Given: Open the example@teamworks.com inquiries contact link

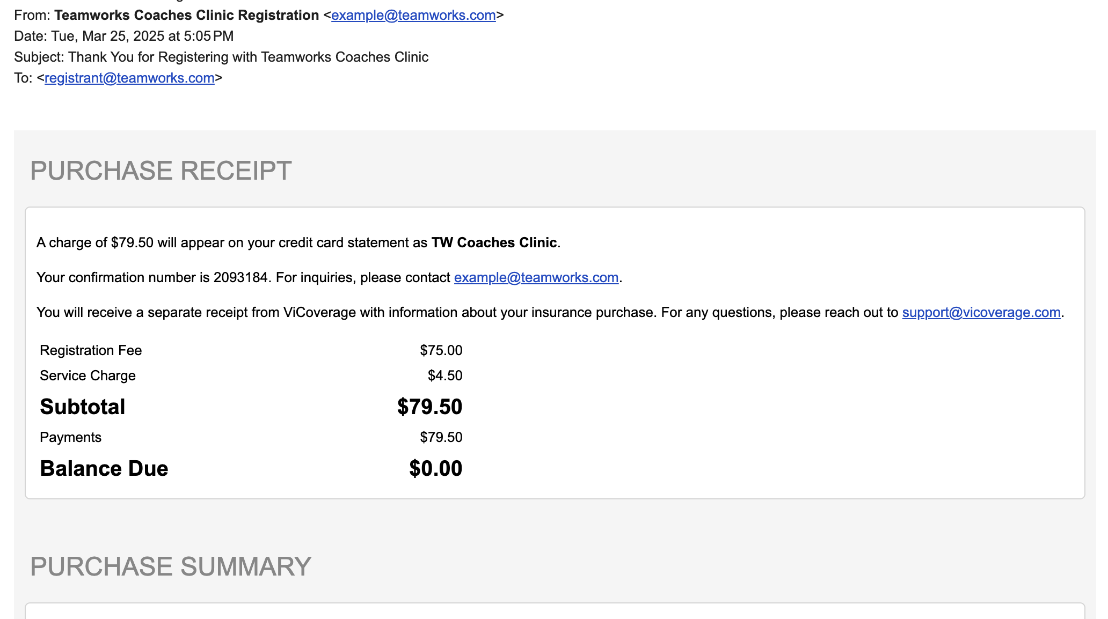Looking at the screenshot, I should click(536, 278).
